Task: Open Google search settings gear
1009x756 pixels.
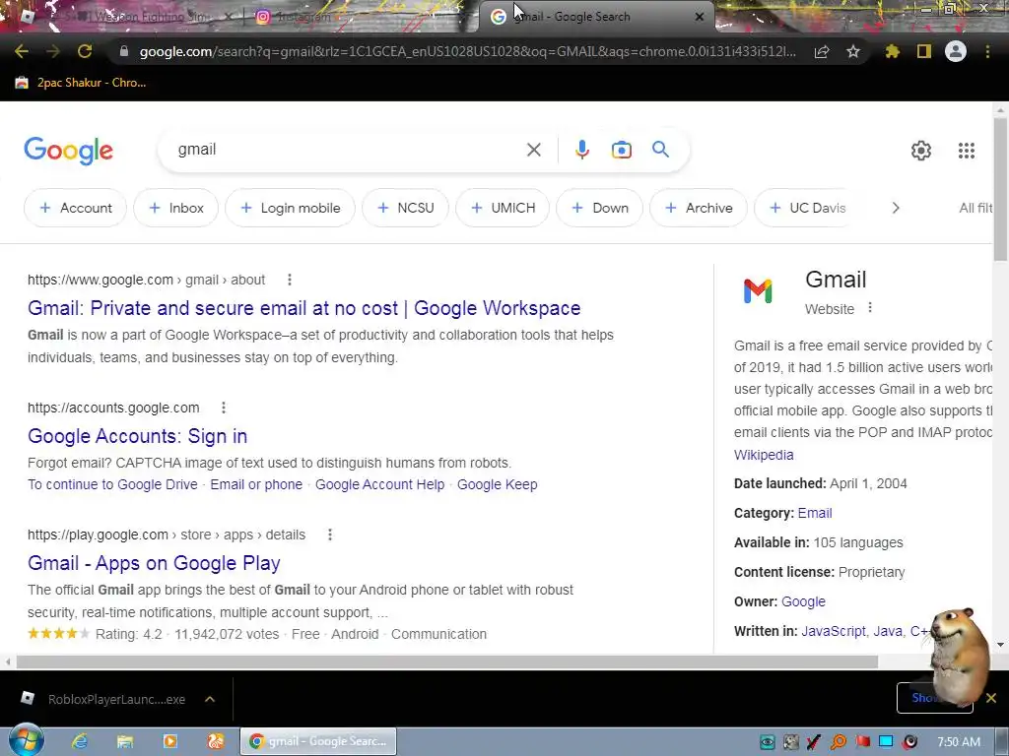Action: tap(921, 151)
